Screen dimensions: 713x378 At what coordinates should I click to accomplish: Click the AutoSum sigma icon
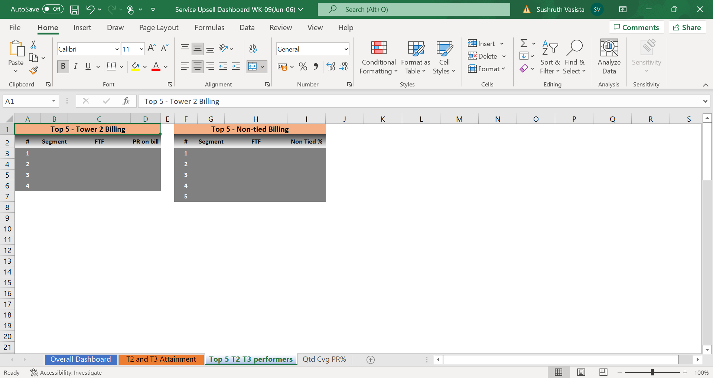click(x=524, y=43)
